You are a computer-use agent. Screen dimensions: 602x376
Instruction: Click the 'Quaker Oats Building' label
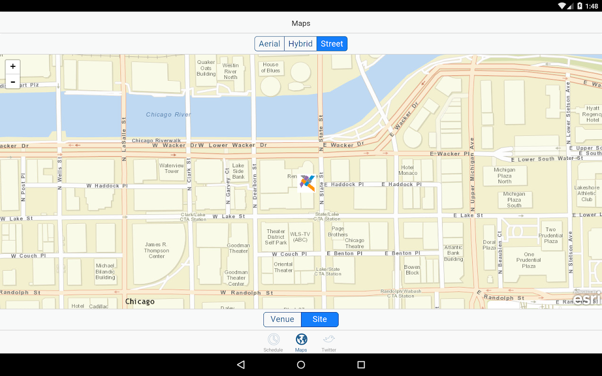point(206,68)
